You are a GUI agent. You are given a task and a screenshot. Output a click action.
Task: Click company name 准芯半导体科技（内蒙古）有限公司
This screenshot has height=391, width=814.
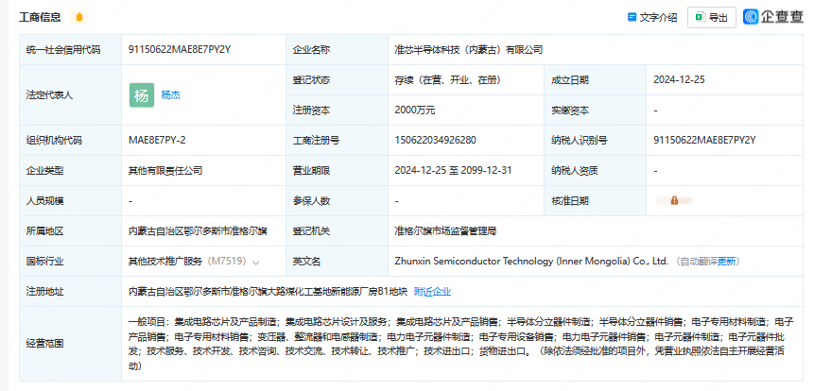pos(469,50)
